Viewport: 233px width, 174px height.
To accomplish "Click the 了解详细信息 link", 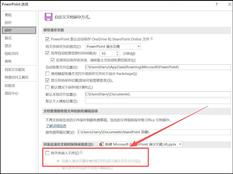I will [x=56, y=126].
